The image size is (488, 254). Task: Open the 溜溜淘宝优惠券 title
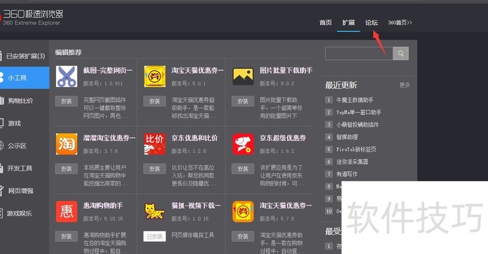pos(109,138)
